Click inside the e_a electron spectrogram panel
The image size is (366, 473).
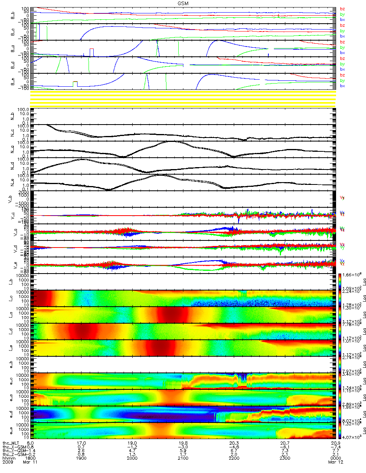(183, 398)
